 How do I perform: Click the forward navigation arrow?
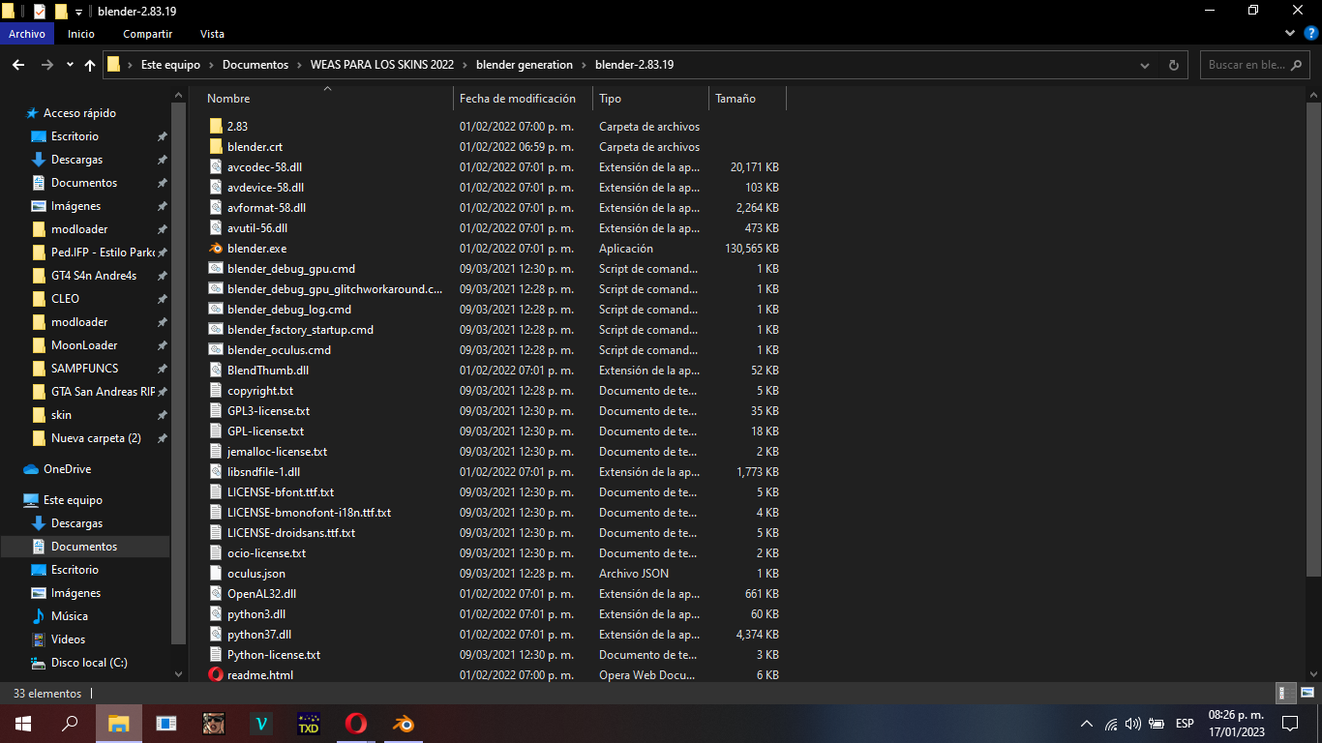pyautogui.click(x=46, y=65)
